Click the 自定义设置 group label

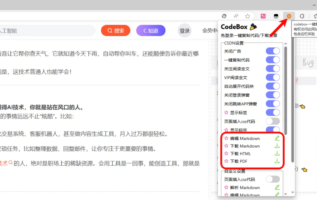235,171
